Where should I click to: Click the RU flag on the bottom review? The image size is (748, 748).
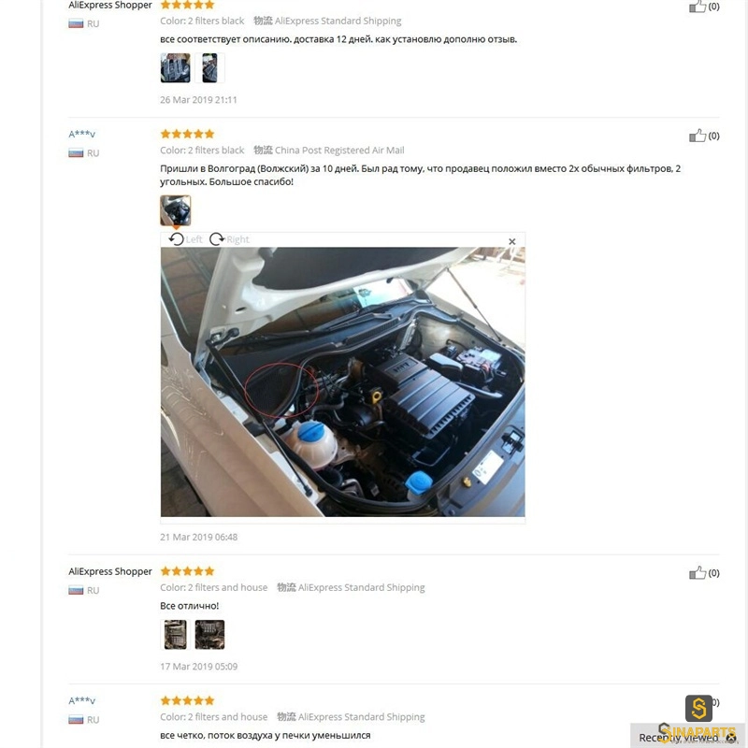[x=76, y=719]
